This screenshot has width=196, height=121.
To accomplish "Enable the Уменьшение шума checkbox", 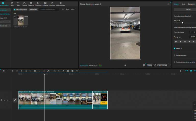I will [x=175, y=62].
